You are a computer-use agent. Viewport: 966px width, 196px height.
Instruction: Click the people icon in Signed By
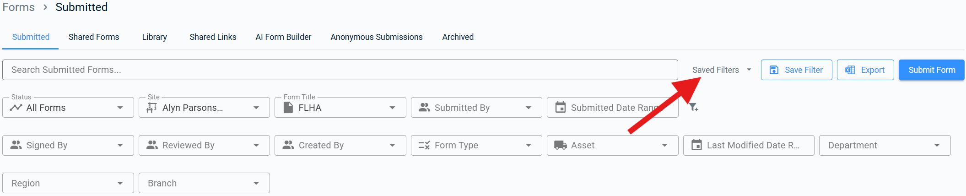pyautogui.click(x=16, y=145)
